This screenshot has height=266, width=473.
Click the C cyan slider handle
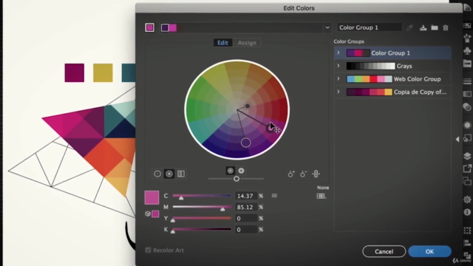tap(181, 198)
